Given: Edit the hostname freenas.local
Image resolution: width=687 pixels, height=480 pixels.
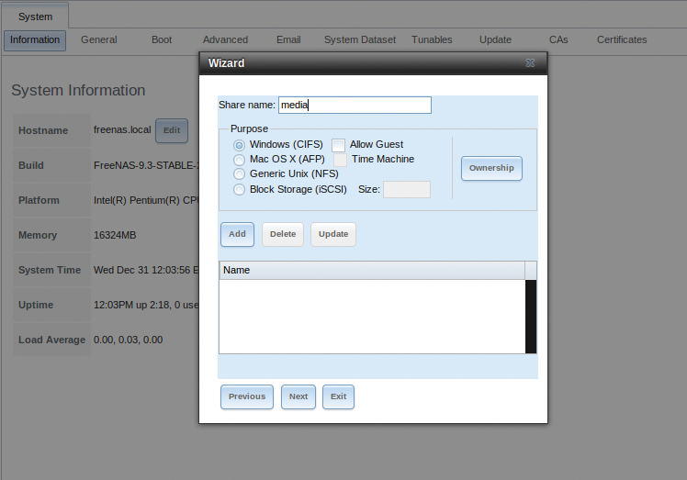Looking at the screenshot, I should click(x=172, y=130).
